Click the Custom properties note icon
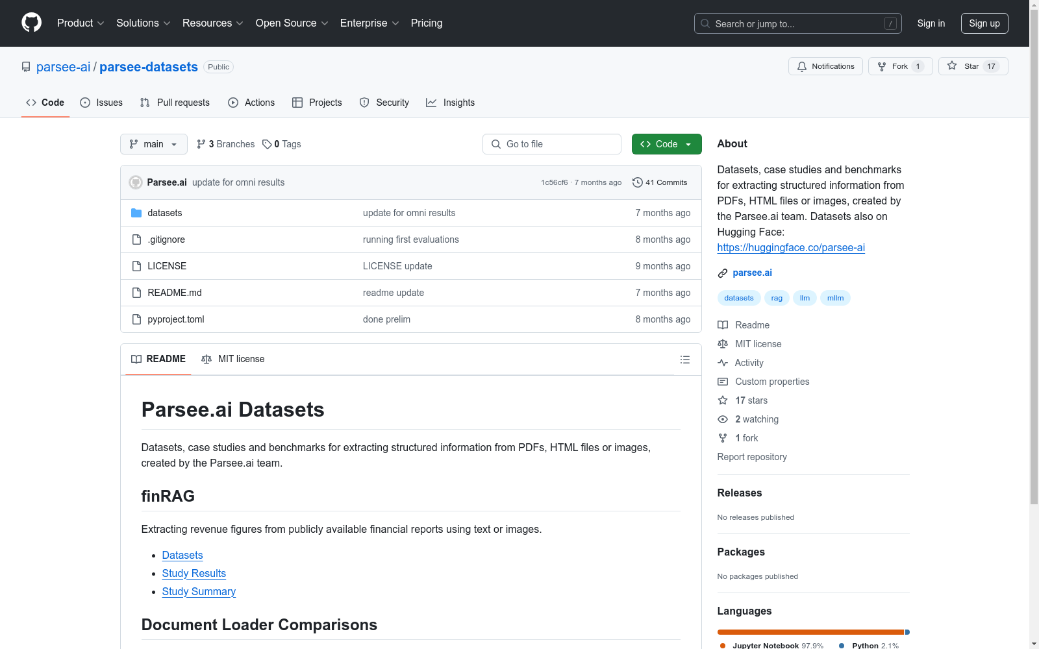 pos(723,382)
